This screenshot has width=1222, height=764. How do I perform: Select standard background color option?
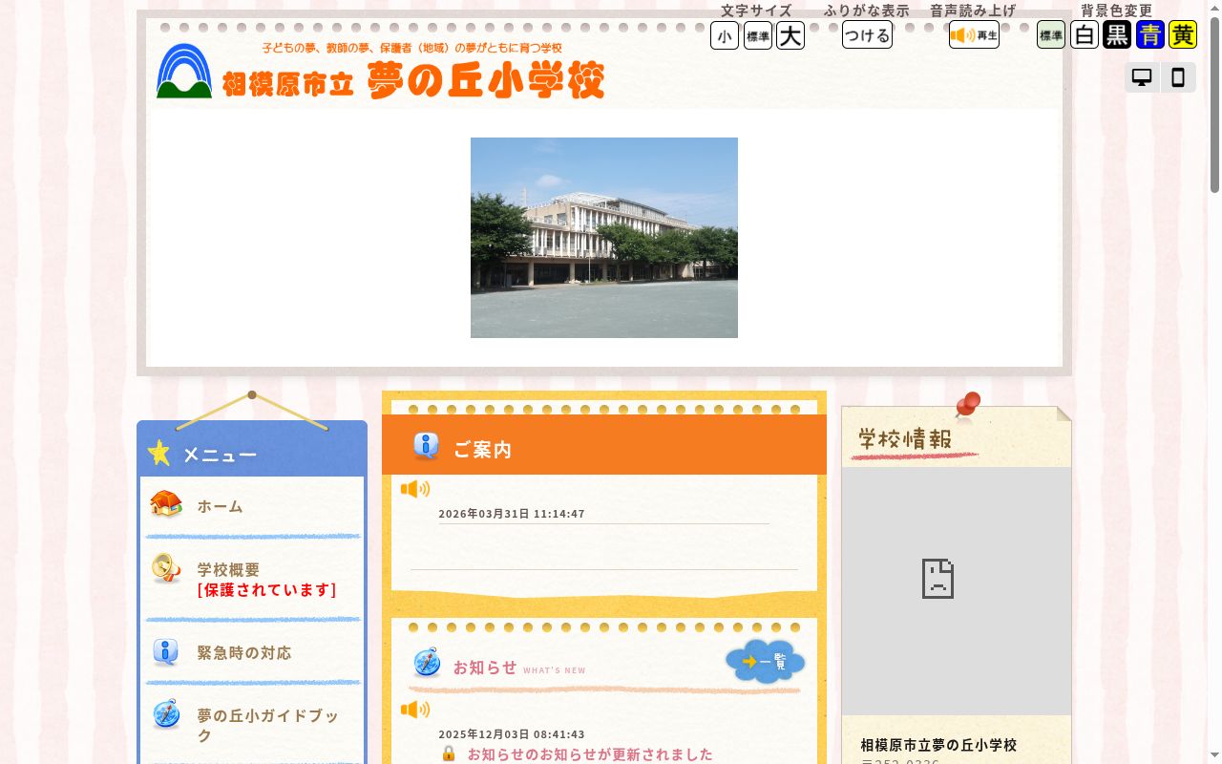pos(1051,35)
